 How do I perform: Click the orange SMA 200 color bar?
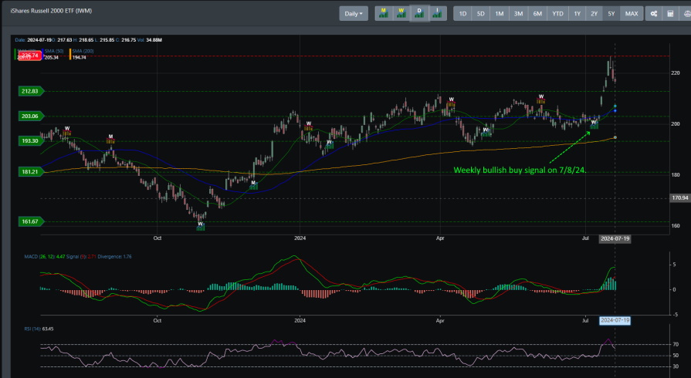tap(70, 54)
